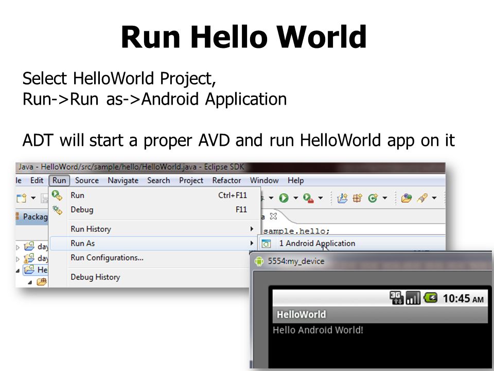Click the 'Hello Android World!' text

point(318,330)
